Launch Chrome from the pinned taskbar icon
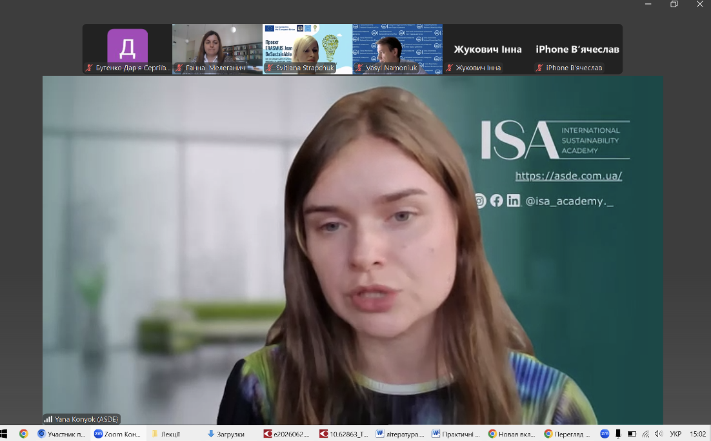 point(24,434)
